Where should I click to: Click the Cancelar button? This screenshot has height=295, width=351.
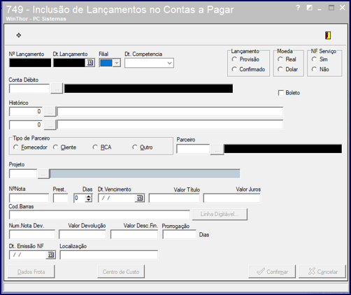322,272
